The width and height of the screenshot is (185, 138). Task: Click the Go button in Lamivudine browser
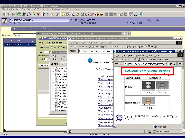[x=172, y=64]
